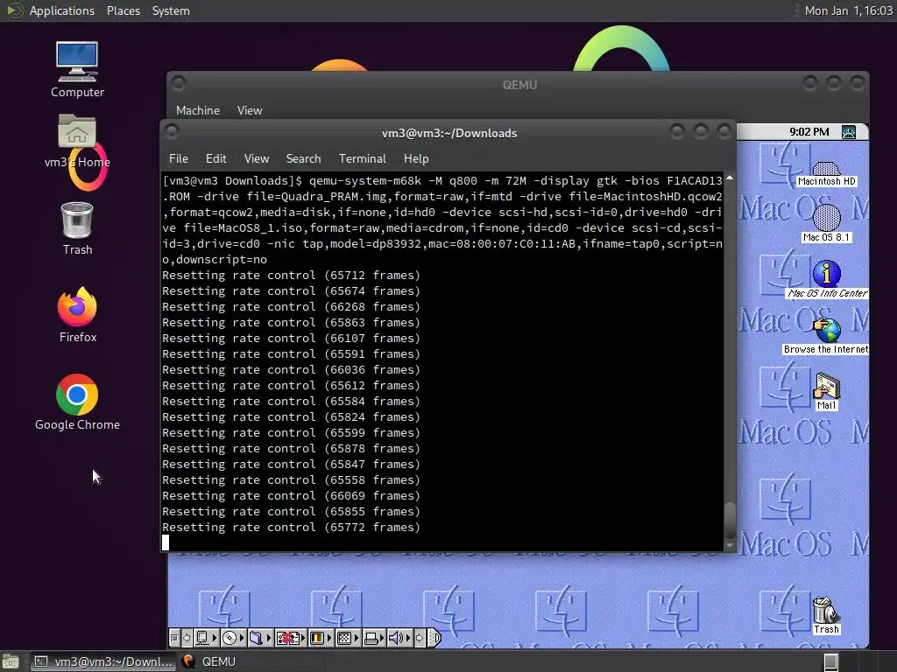The height and width of the screenshot is (672, 897).
Task: Open the terminal Search menu
Action: [303, 158]
